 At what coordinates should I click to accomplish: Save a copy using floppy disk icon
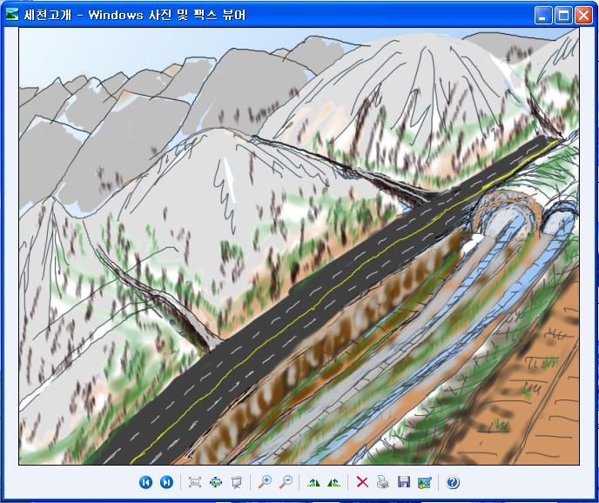(403, 482)
